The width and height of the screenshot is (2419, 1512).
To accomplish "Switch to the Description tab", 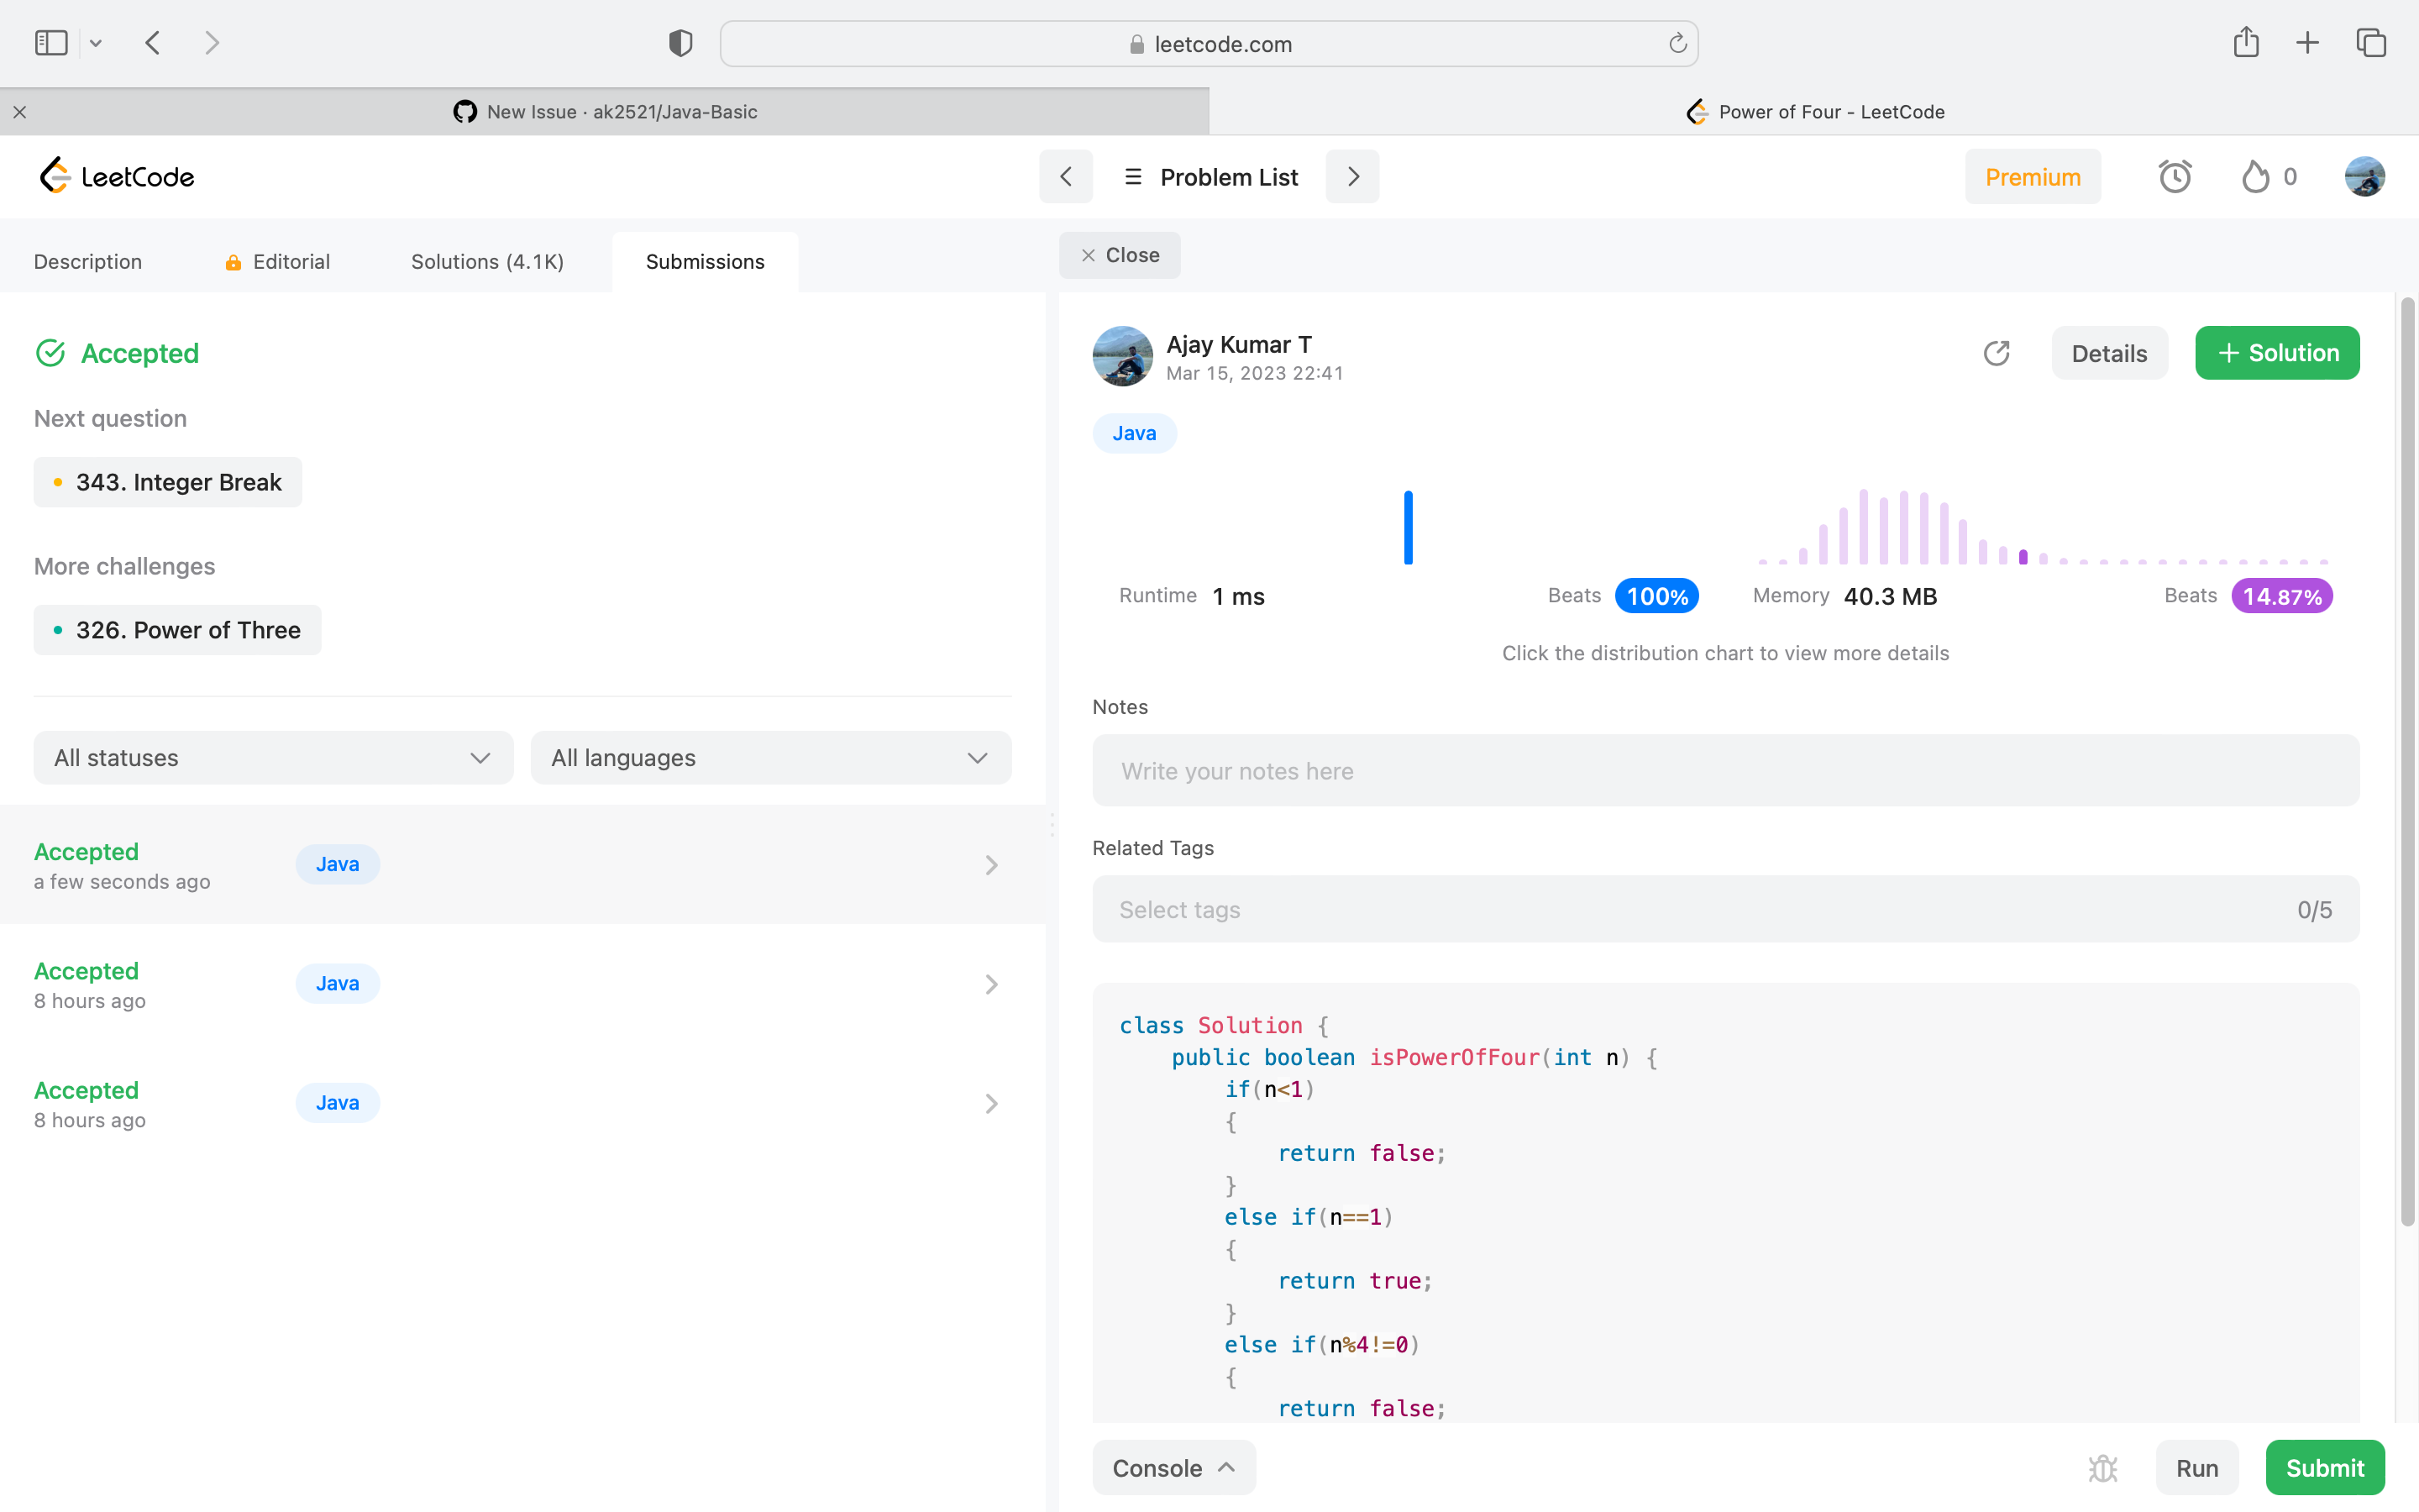I will [x=88, y=262].
